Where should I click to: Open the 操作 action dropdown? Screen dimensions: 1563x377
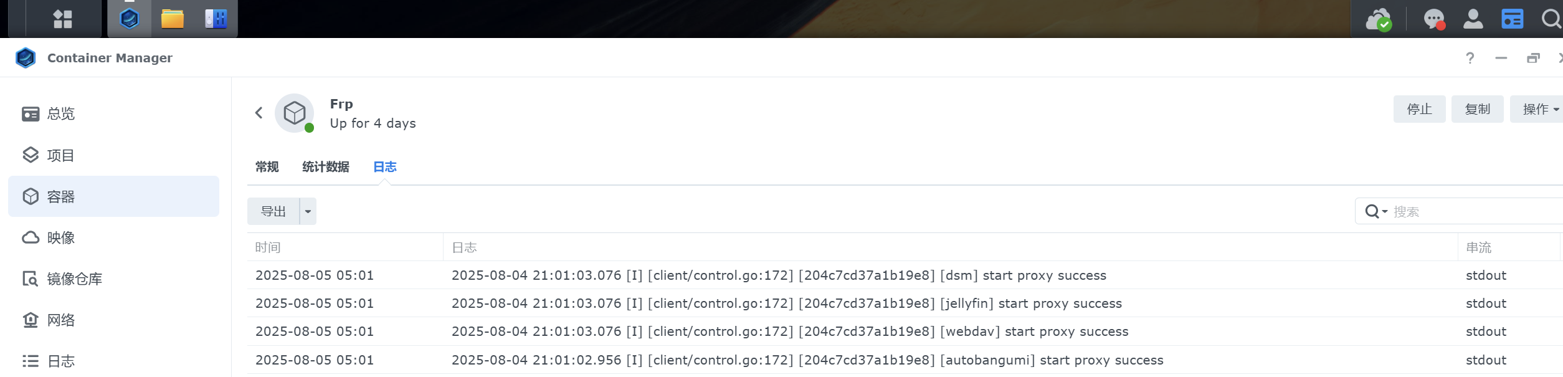[1540, 109]
